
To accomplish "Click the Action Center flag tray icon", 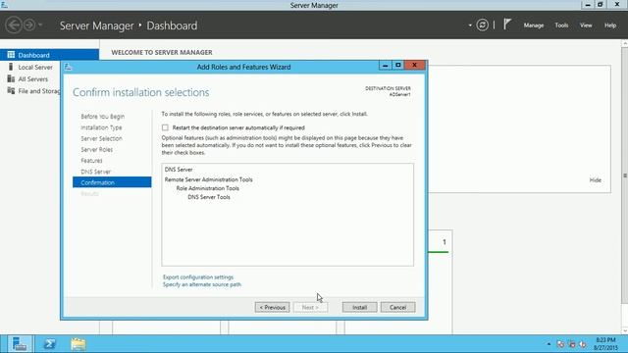I will pyautogui.click(x=560, y=344).
